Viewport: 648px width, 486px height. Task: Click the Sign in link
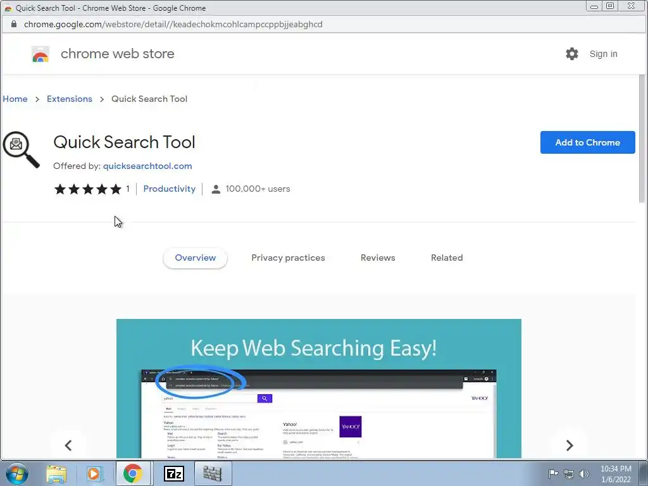point(603,54)
